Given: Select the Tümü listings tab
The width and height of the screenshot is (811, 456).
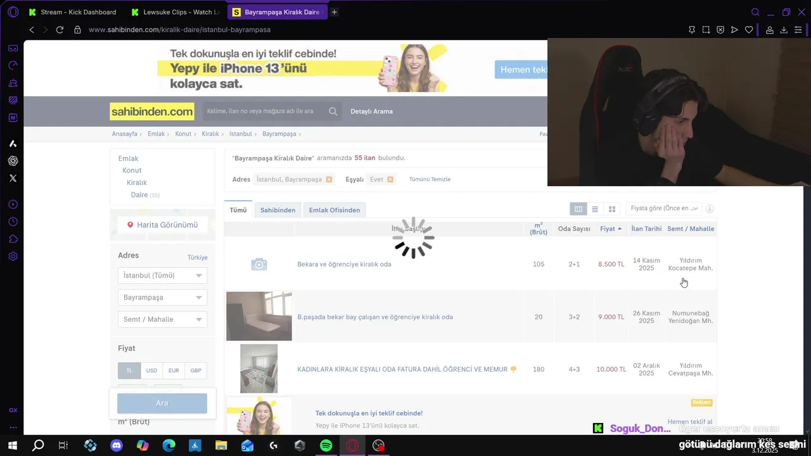Looking at the screenshot, I should tap(238, 210).
